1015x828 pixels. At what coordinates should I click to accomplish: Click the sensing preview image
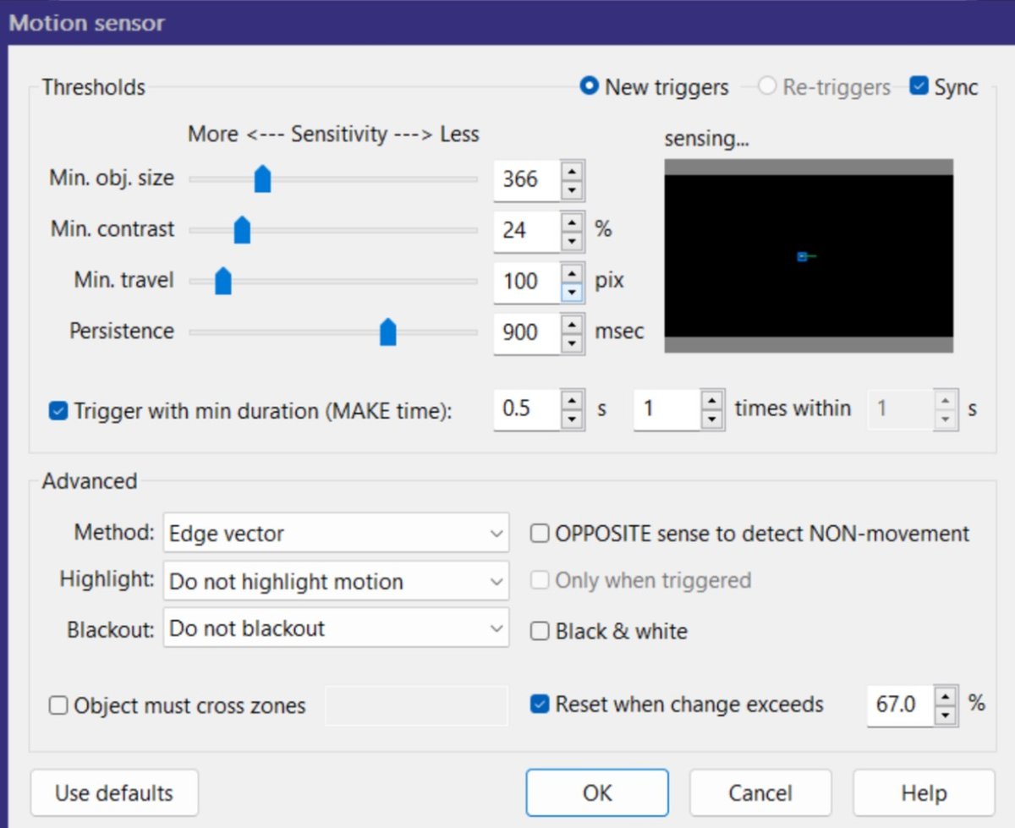(x=809, y=255)
